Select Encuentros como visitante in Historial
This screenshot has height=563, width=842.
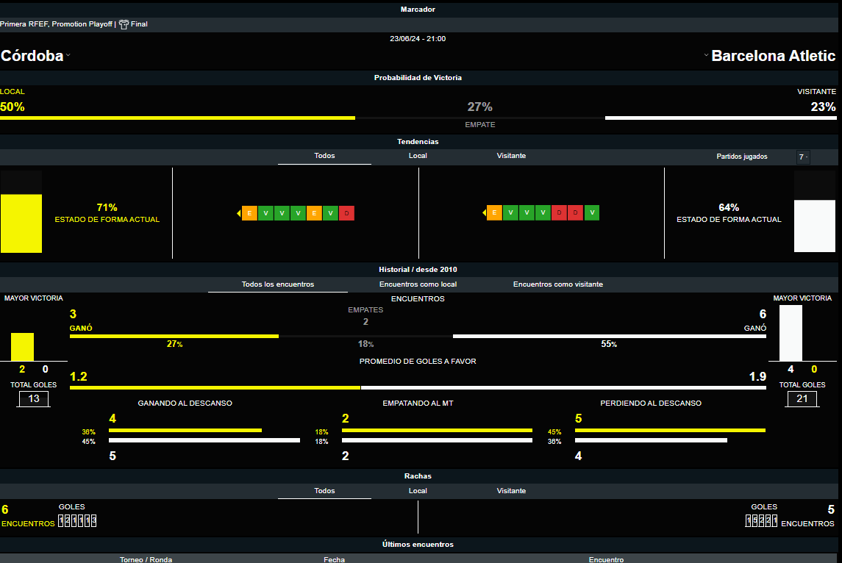(557, 284)
